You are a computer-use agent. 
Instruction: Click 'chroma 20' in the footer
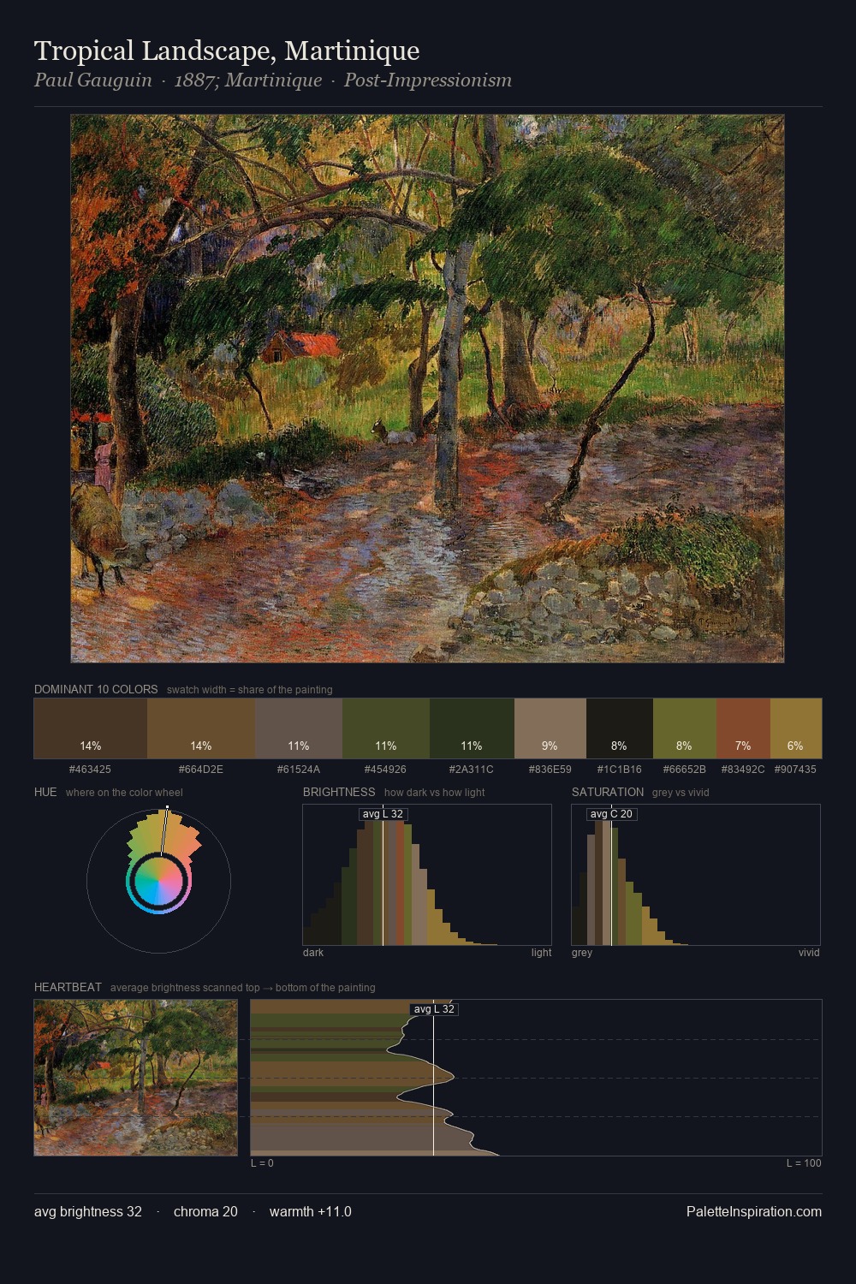click(x=205, y=1212)
